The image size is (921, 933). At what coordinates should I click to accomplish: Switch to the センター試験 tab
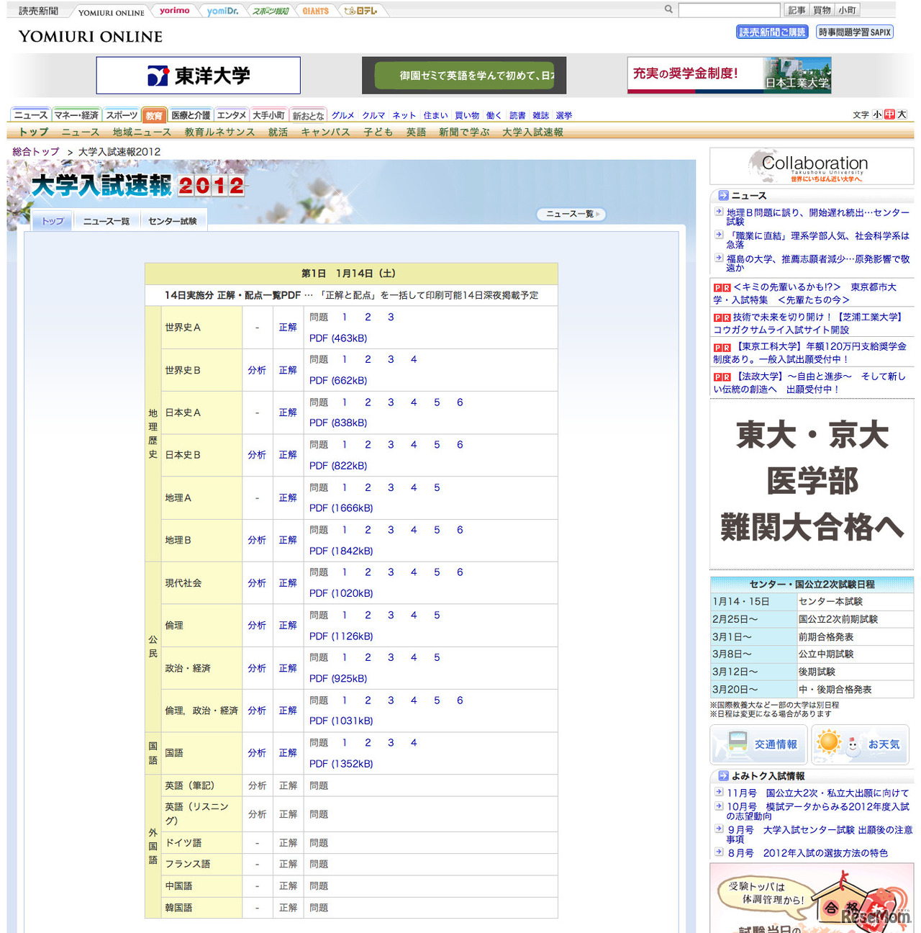coord(173,221)
